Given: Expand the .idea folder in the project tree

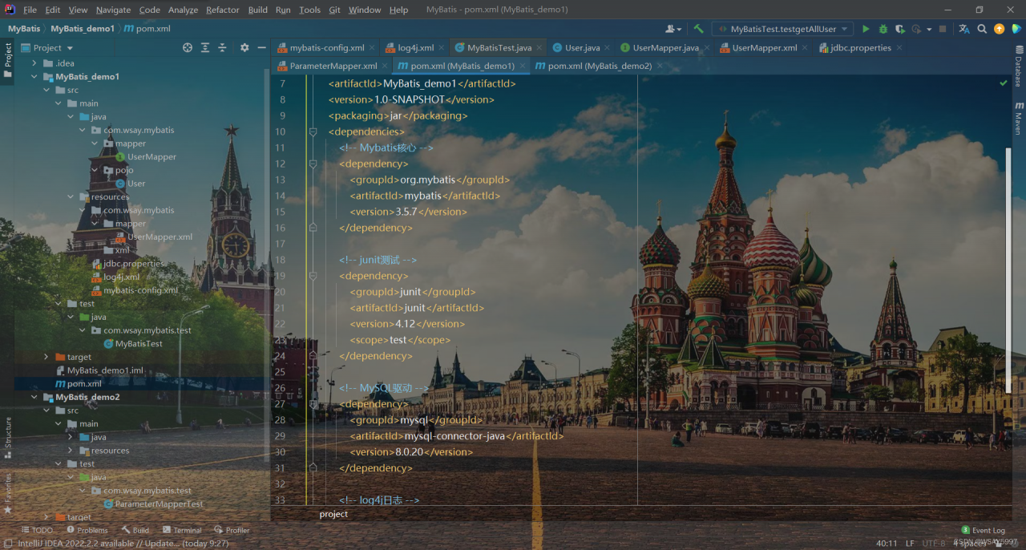Looking at the screenshot, I should tap(34, 63).
